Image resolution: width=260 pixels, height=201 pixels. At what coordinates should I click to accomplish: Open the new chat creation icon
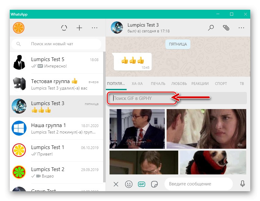[x=79, y=27]
